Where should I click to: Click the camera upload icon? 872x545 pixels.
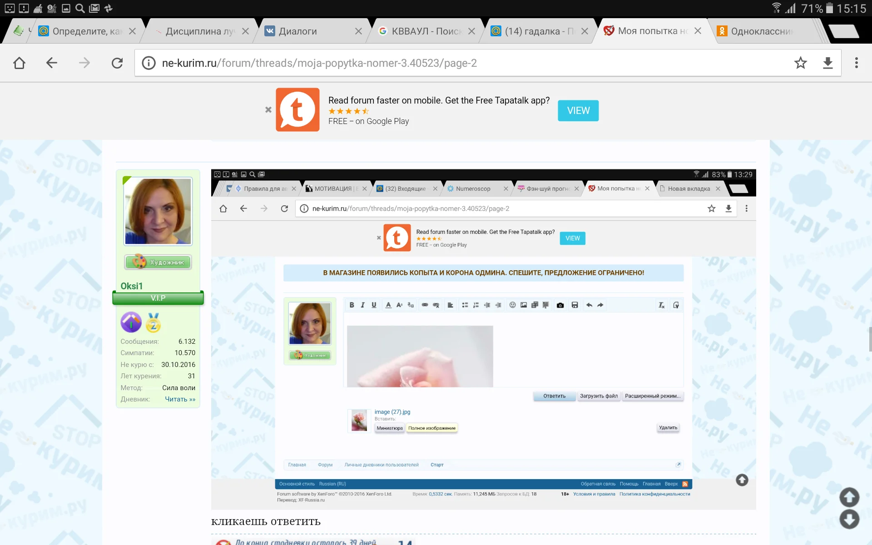560,305
